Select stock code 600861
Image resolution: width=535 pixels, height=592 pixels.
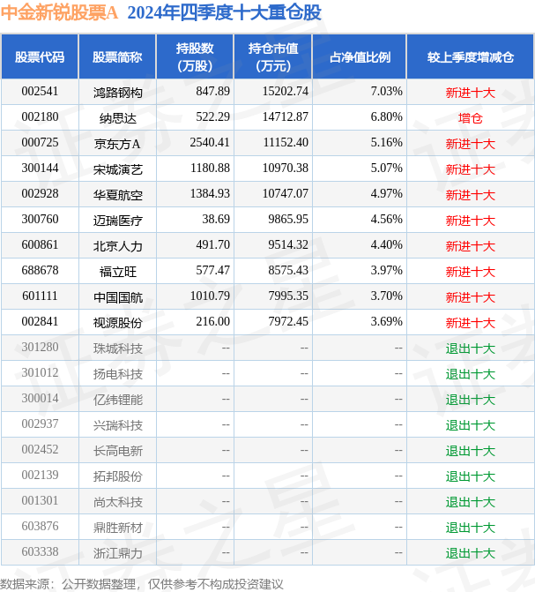[40, 245]
